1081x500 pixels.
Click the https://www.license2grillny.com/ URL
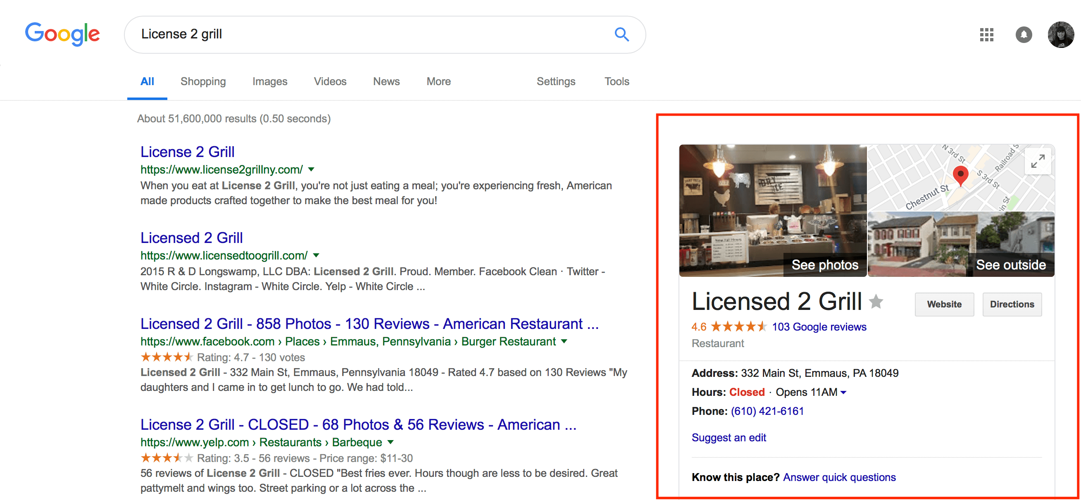pos(221,169)
